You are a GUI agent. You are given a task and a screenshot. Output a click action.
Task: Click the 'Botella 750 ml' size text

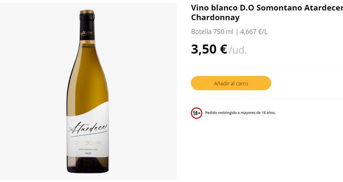tap(212, 32)
